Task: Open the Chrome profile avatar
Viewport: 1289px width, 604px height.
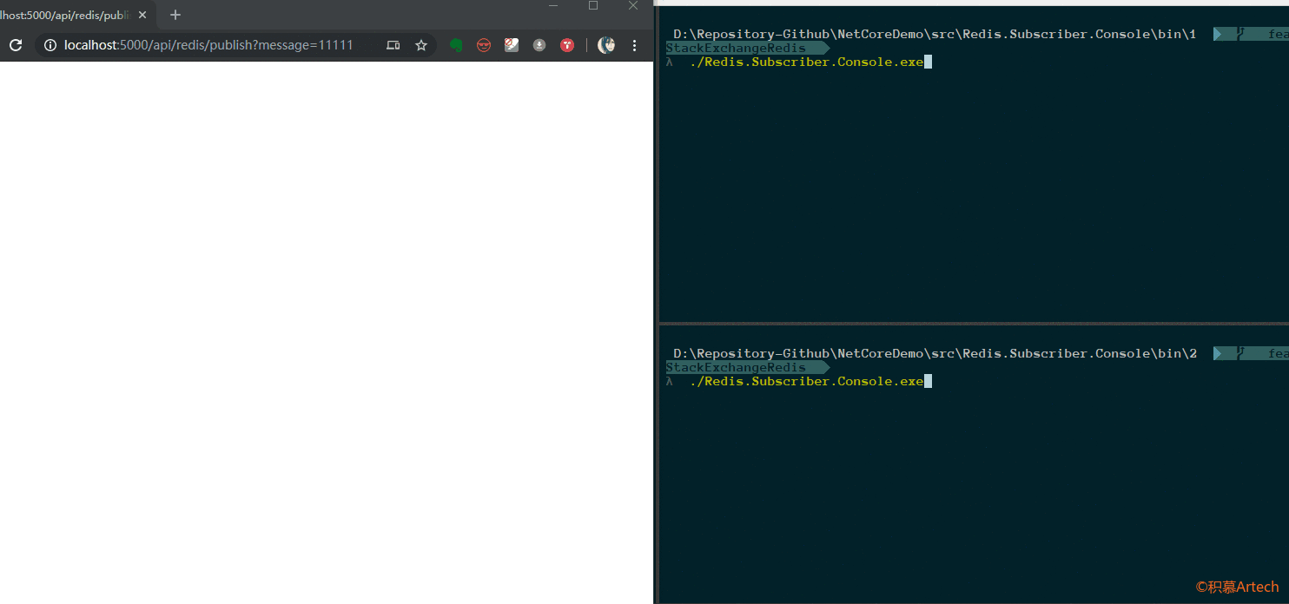Action: coord(606,45)
